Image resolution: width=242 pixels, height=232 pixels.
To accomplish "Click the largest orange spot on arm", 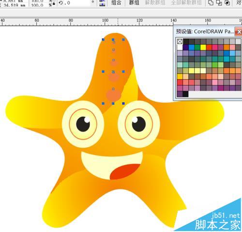I will [114, 95].
